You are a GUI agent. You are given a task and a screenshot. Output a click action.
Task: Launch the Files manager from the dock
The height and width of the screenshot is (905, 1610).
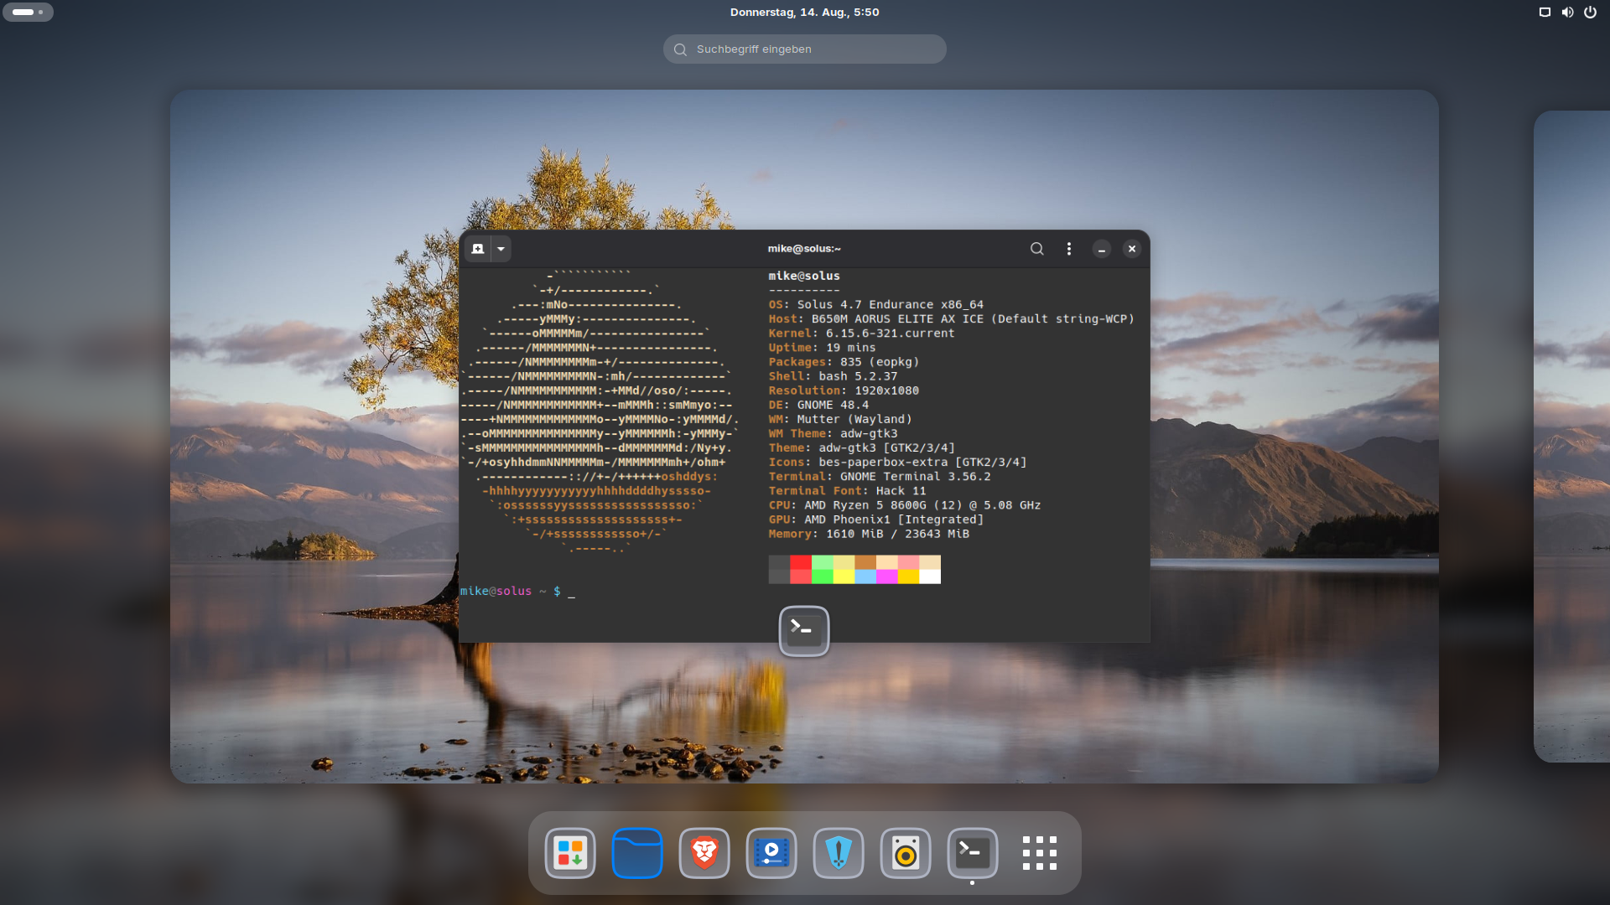(x=637, y=853)
